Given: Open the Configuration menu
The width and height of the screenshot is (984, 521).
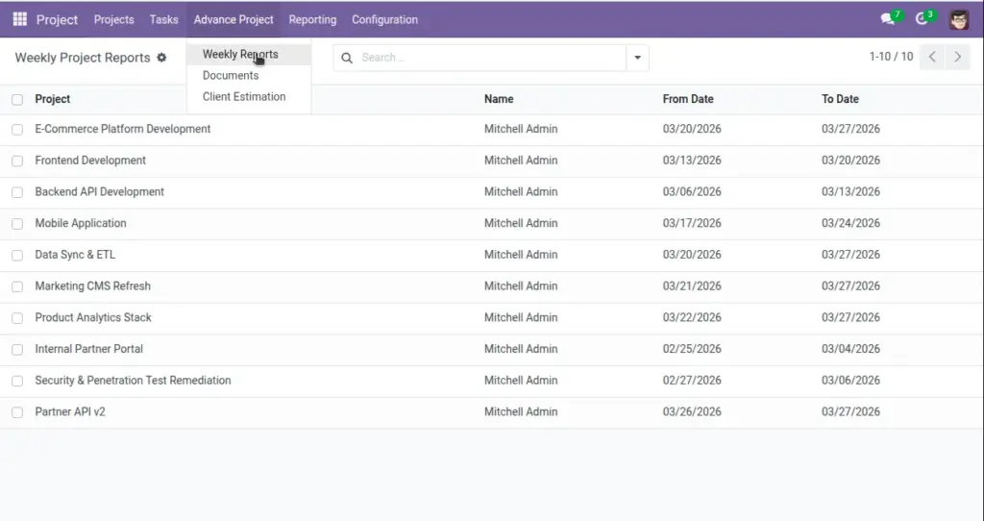Looking at the screenshot, I should [x=384, y=19].
